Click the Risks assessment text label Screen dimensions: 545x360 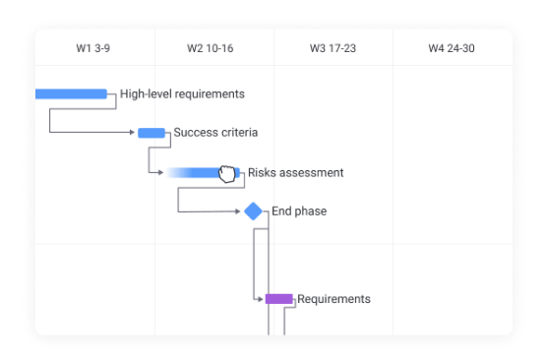point(296,173)
